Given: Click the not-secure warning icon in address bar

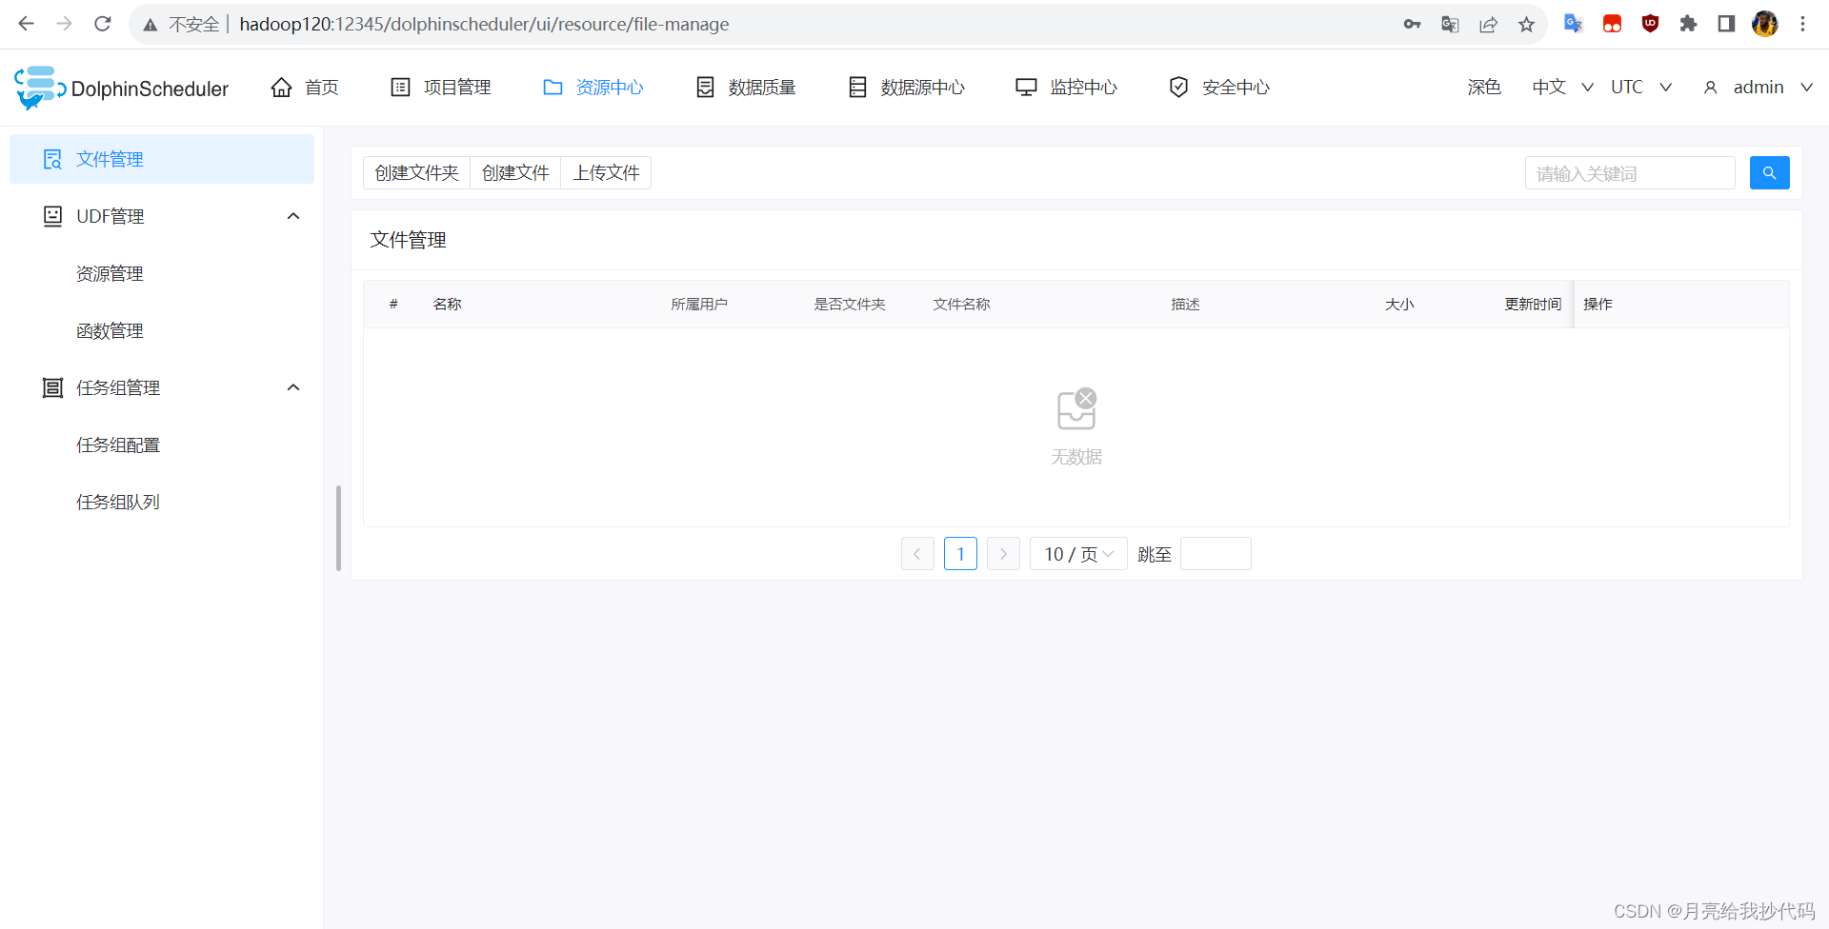Looking at the screenshot, I should [151, 25].
